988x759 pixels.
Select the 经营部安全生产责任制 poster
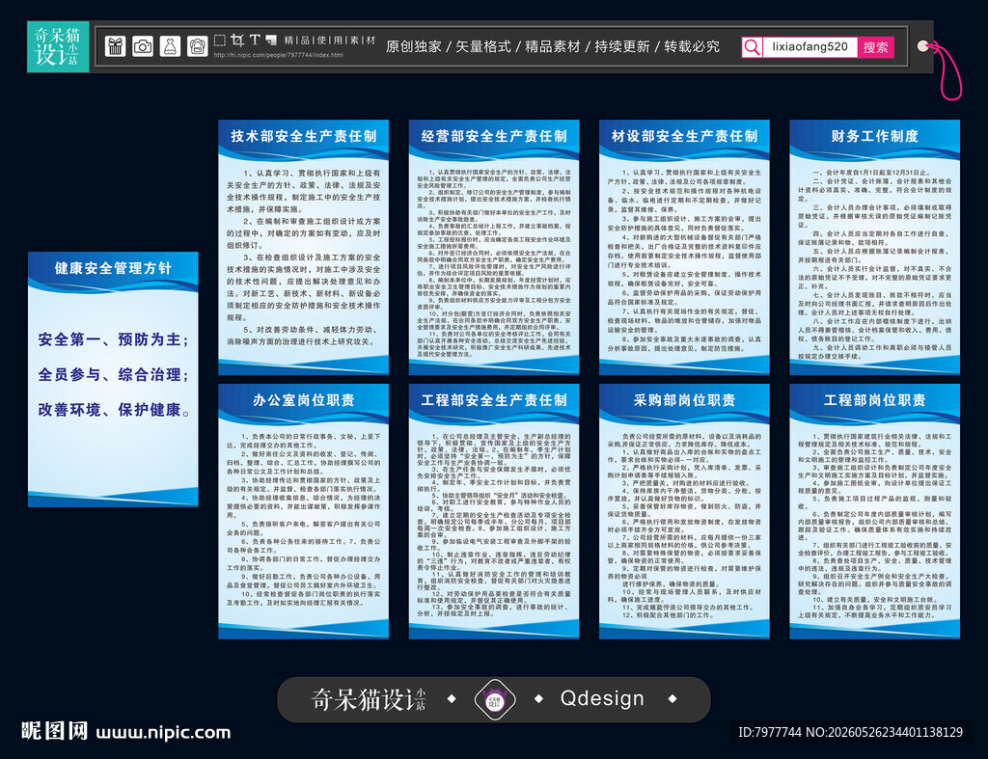tap(493, 247)
